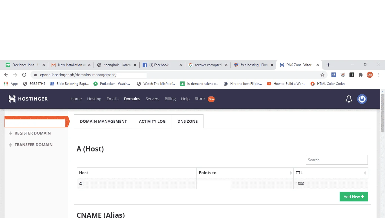Reload the current page
This screenshot has width=385, height=218.
coord(24,75)
